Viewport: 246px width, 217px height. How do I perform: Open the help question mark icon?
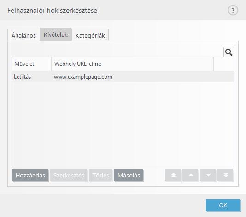coord(233,11)
